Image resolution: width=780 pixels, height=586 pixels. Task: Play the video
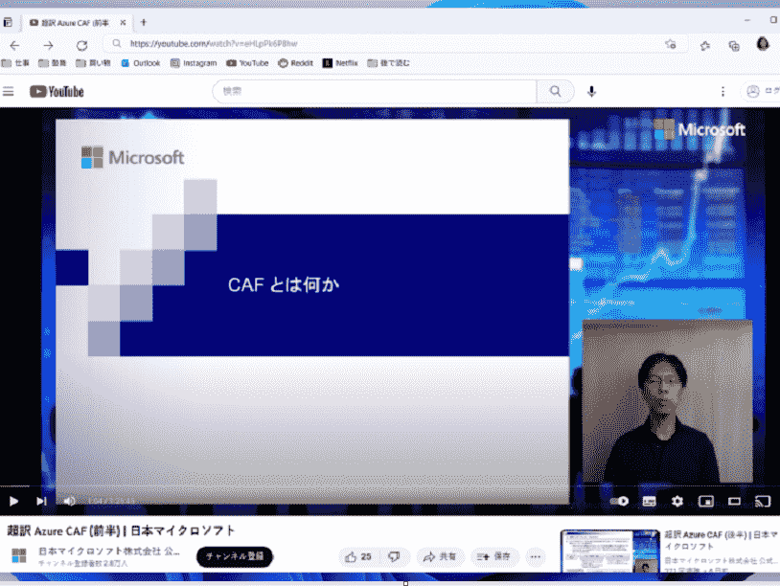(x=13, y=501)
